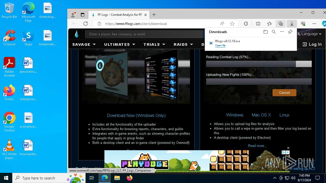Toggle Downloads toolbar button

292,24
